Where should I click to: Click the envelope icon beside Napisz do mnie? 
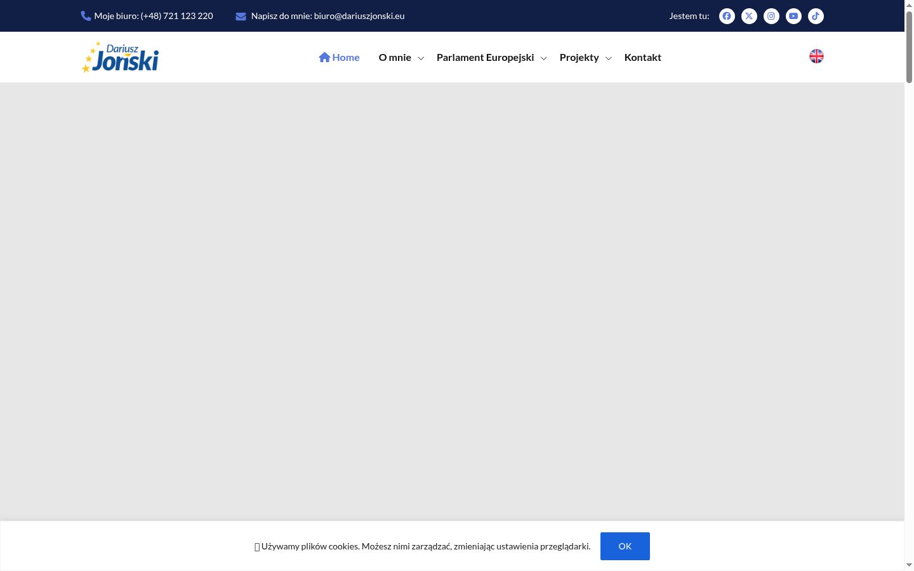tap(241, 16)
